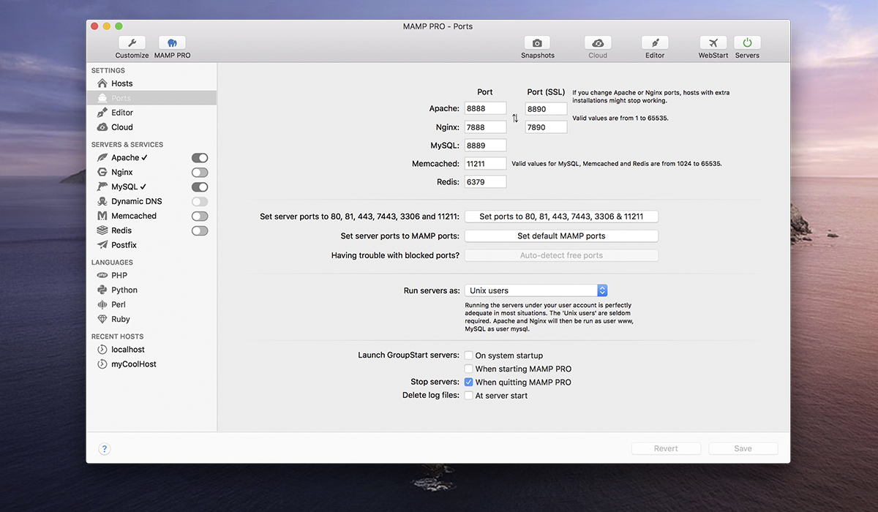
Task: Select Hosts in the settings sidebar
Action: 121,83
